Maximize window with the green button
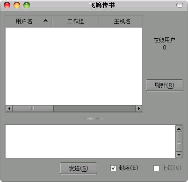Viewport: 188px width, 182px height. tap(27, 5)
